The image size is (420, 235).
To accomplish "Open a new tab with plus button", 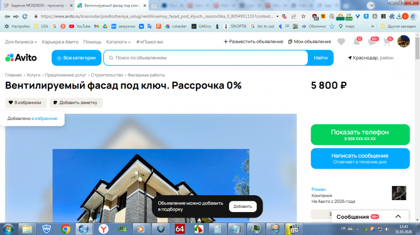I will point(154,5).
